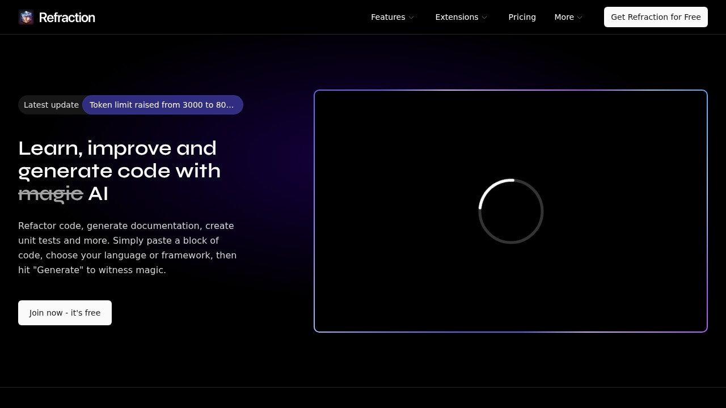Click the loading spinner in demo panel

(x=511, y=211)
